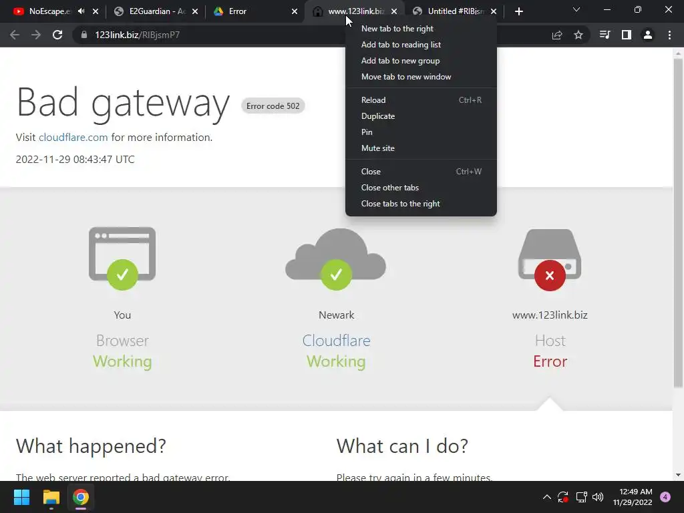The height and width of the screenshot is (513, 684).
Task: Click the scrollbar down arrow
Action: point(678,475)
